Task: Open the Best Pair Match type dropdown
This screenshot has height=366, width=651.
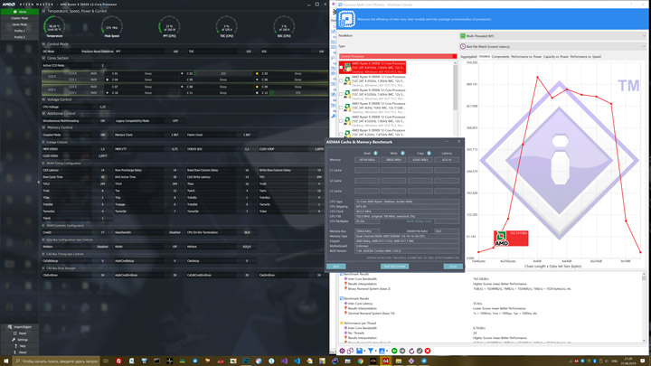Action: pyautogui.click(x=552, y=46)
